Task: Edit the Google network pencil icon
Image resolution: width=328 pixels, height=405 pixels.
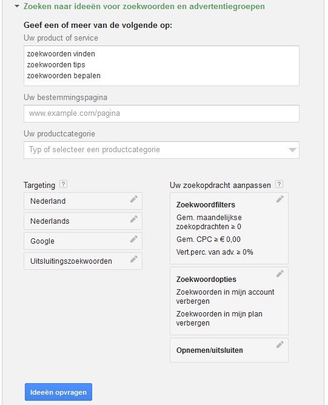Action: coord(134,239)
